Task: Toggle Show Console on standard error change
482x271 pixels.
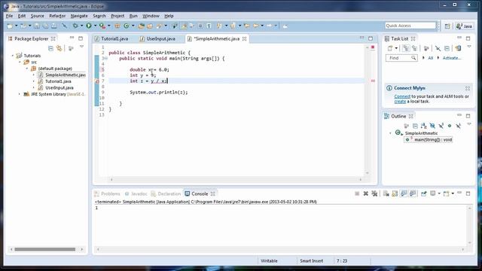Action: [413, 193]
